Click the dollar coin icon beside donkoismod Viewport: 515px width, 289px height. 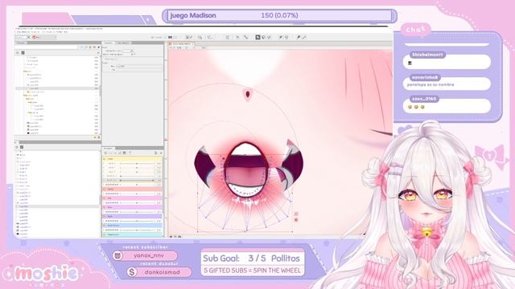click(132, 272)
